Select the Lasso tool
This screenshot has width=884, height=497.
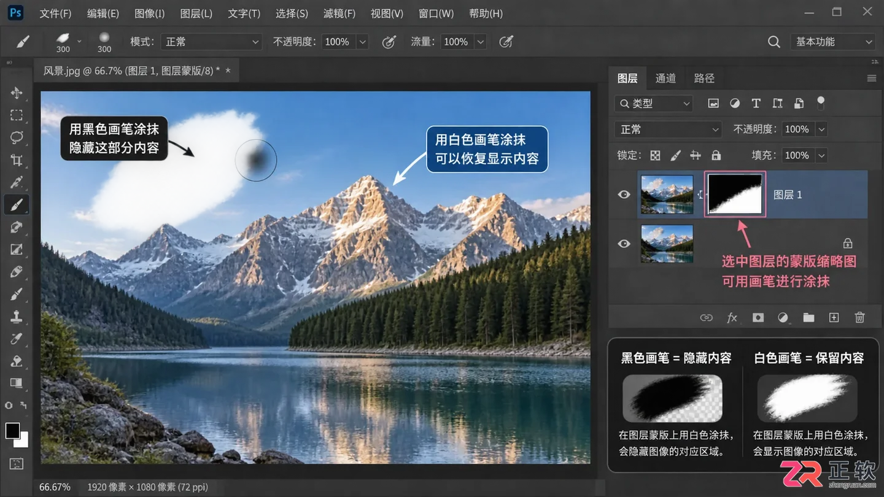click(17, 137)
